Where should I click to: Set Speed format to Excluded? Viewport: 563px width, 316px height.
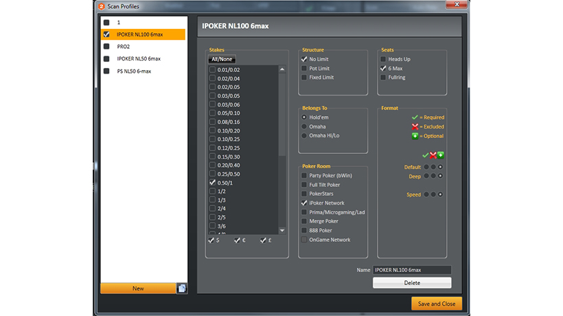pos(433,194)
